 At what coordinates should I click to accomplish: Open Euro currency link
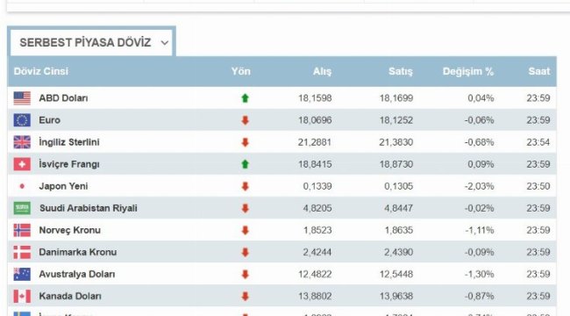pos(49,120)
